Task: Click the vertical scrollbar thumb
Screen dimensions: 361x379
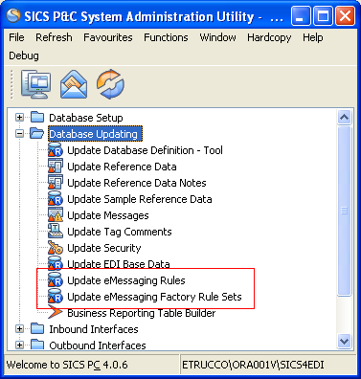Action: [x=344, y=211]
